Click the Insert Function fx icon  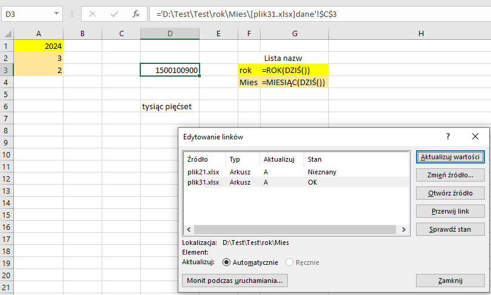point(136,13)
